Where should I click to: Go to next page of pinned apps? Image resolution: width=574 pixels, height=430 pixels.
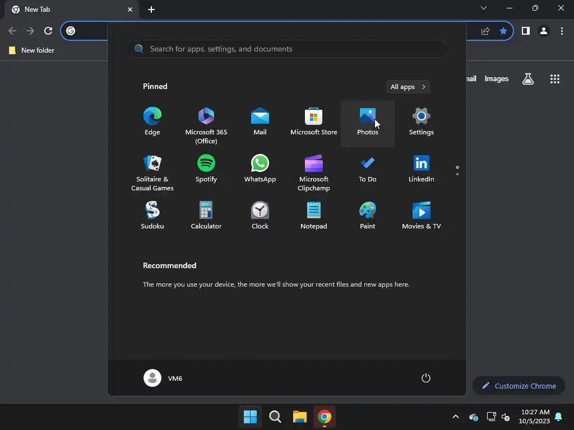tap(457, 174)
